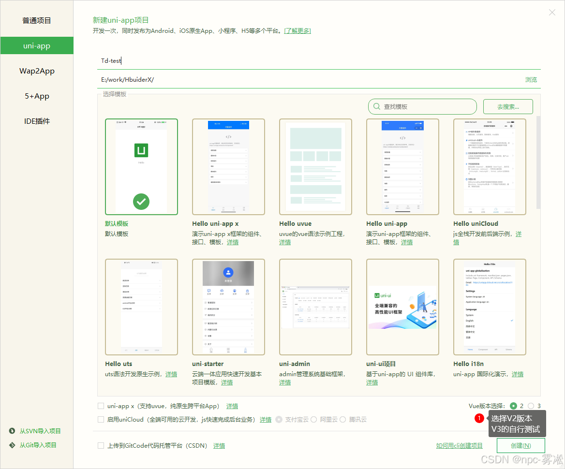Open 从Git导入项目 link
The width and height of the screenshot is (565, 469).
[38, 445]
